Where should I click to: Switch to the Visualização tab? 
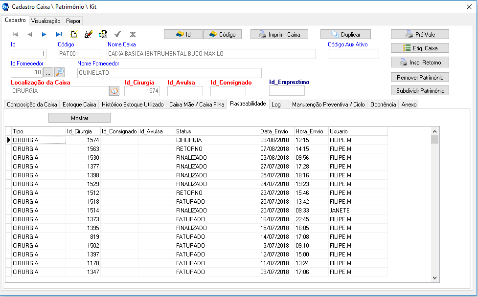46,21
